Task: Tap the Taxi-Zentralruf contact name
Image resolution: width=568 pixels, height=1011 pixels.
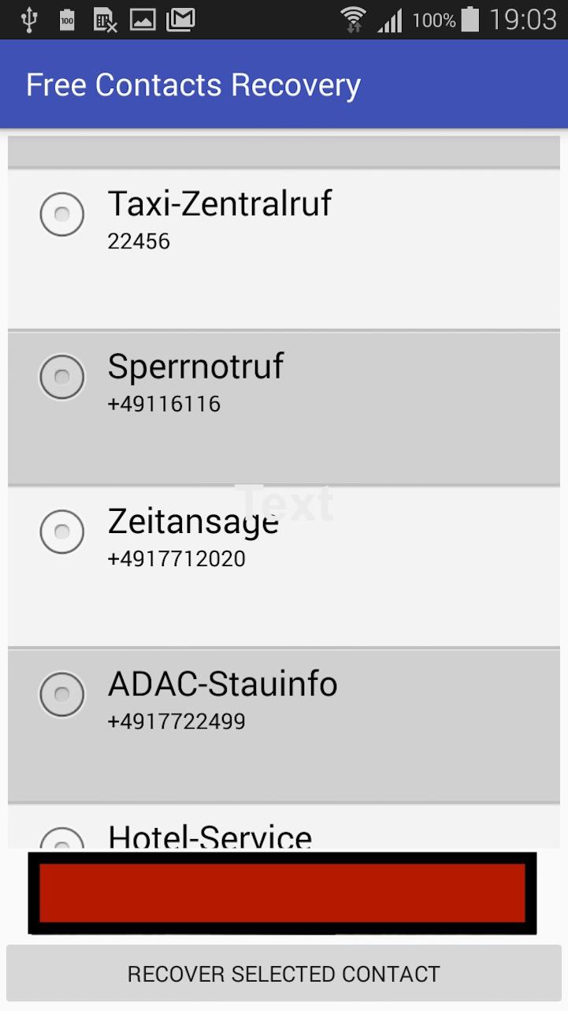Action: pyautogui.click(x=219, y=203)
